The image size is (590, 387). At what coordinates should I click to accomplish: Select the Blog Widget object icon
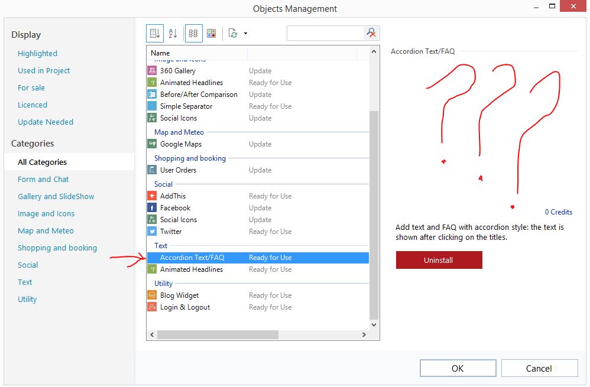(152, 295)
